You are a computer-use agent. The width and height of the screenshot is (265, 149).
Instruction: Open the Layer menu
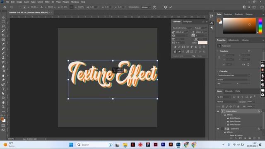pos(26,2)
